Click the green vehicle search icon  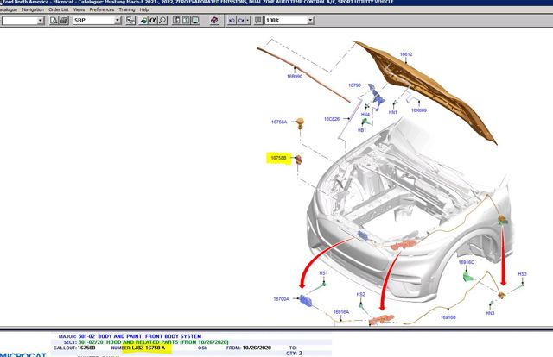pos(143,21)
